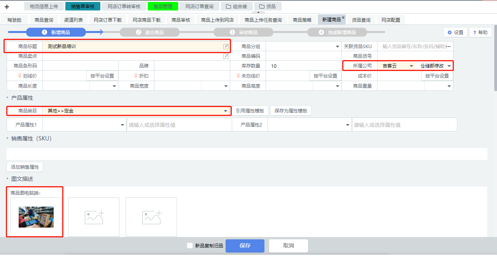The width and height of the screenshot is (497, 256).
Task: Open the 售后管理 top tab
Action: click(x=163, y=7)
